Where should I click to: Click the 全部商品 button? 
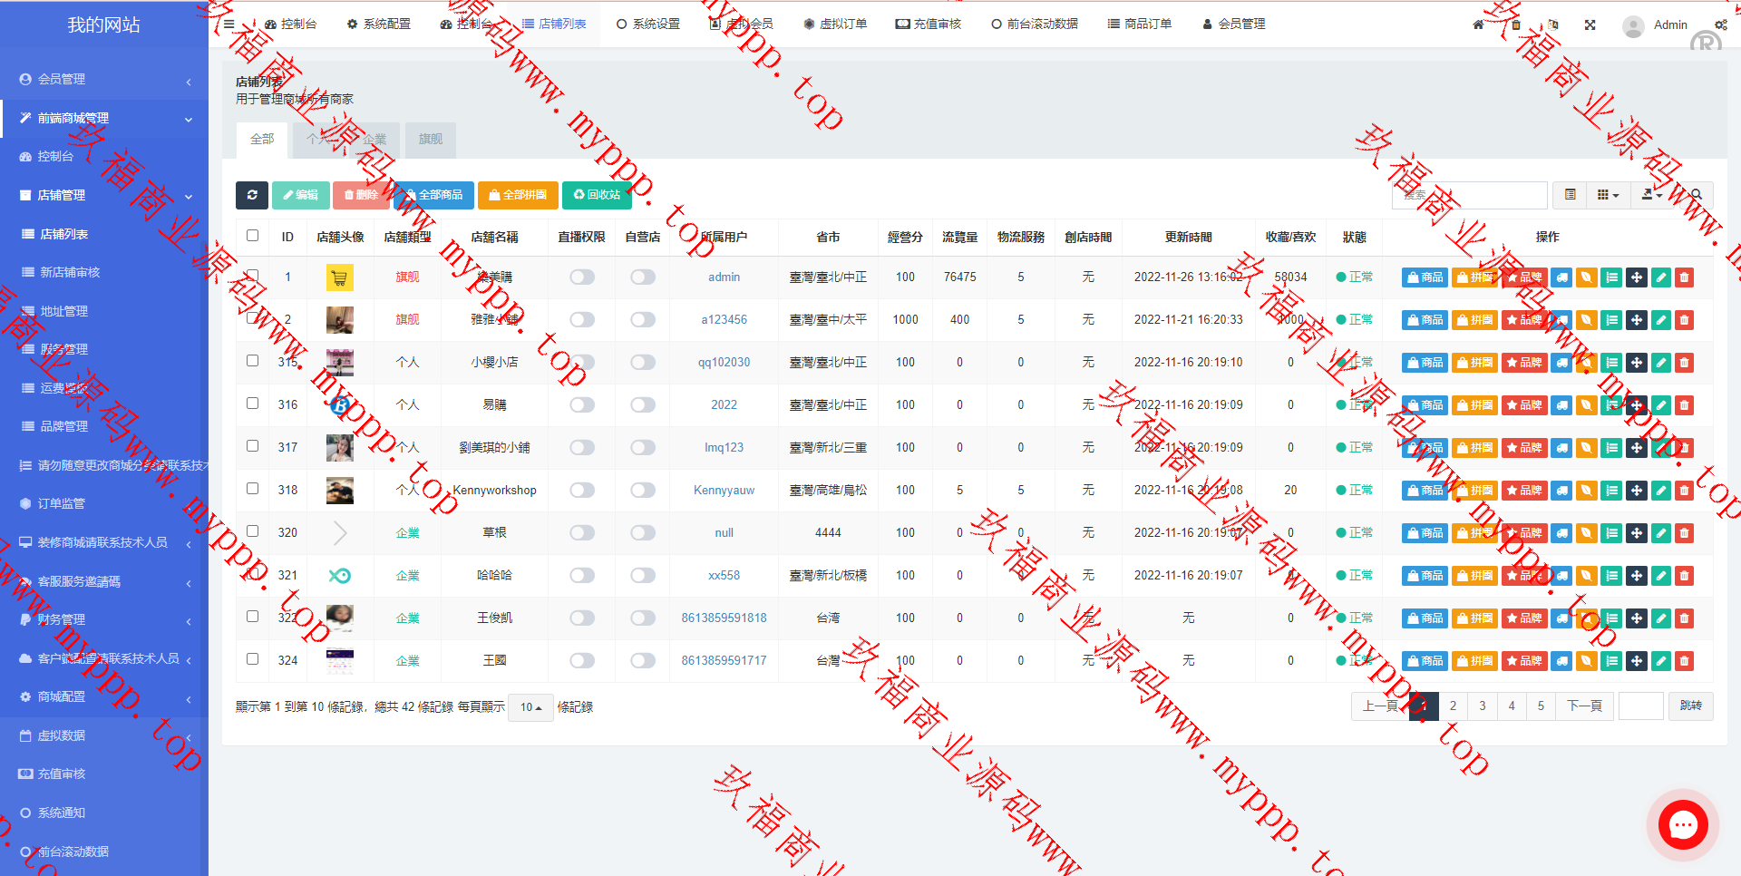pyautogui.click(x=433, y=195)
